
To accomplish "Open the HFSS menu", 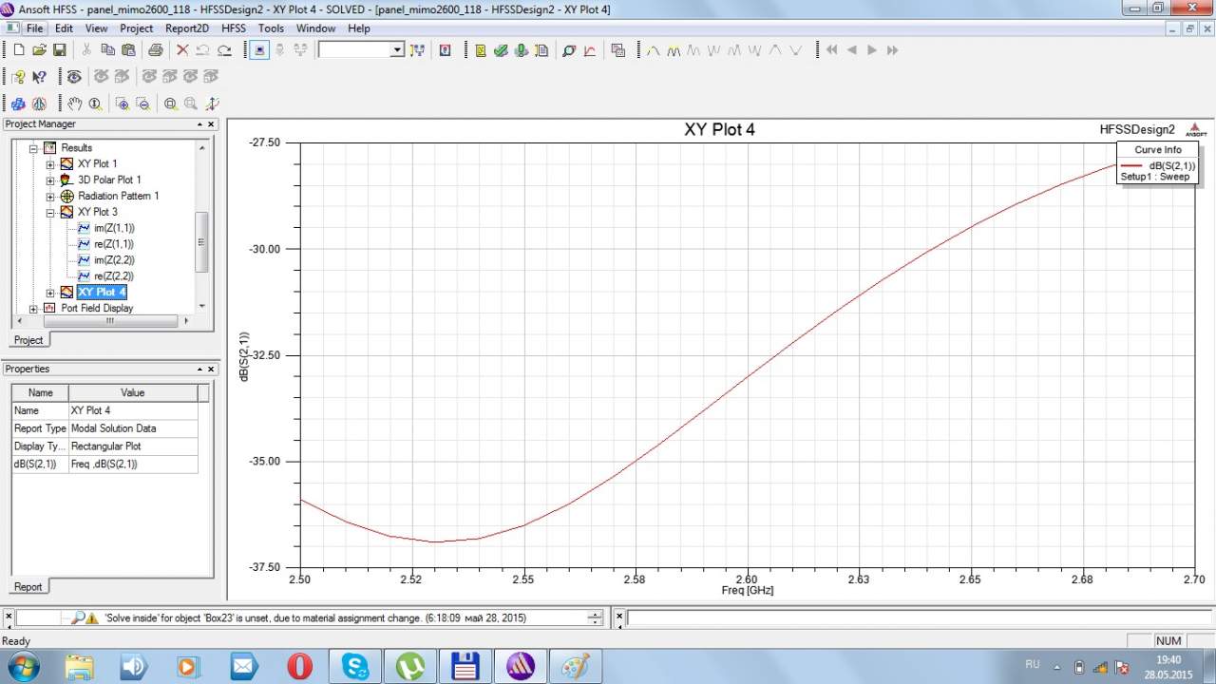I will point(233,28).
